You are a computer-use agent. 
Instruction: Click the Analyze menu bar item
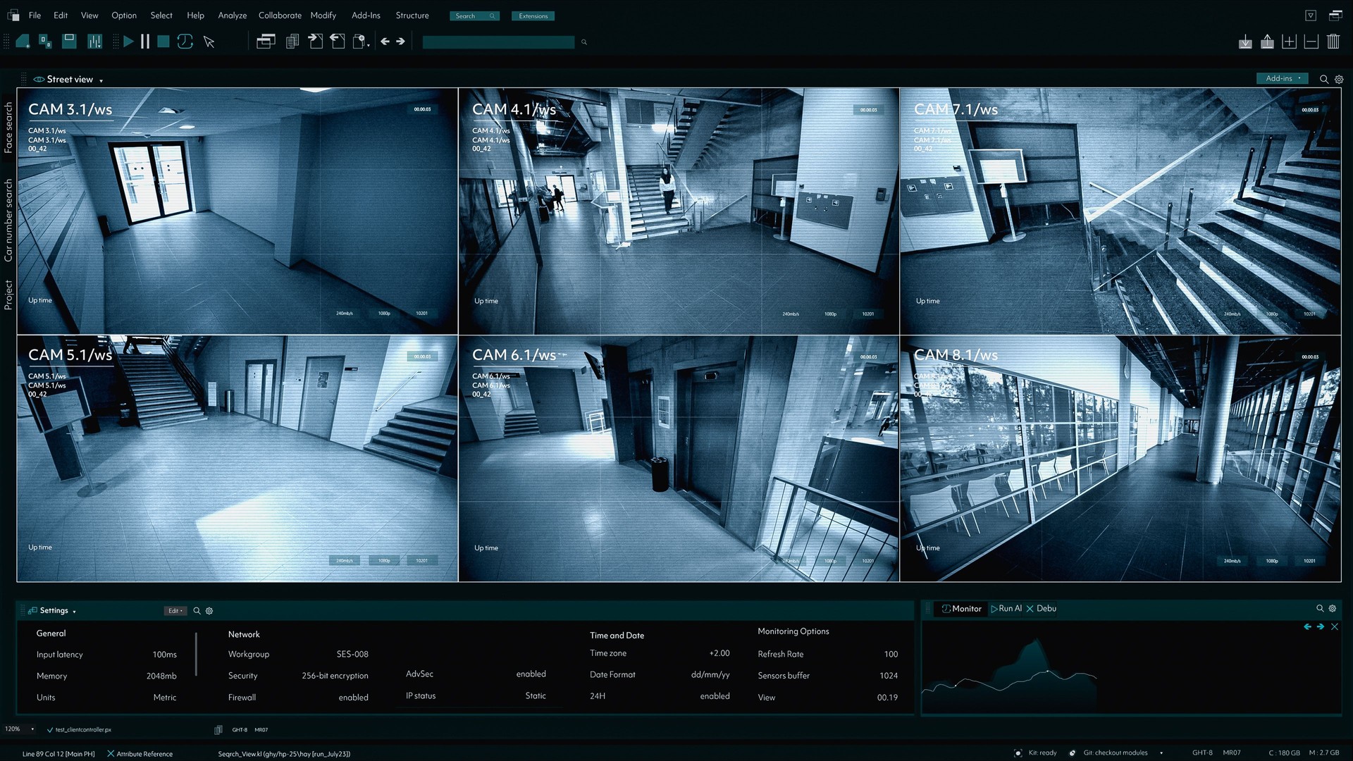(x=231, y=15)
